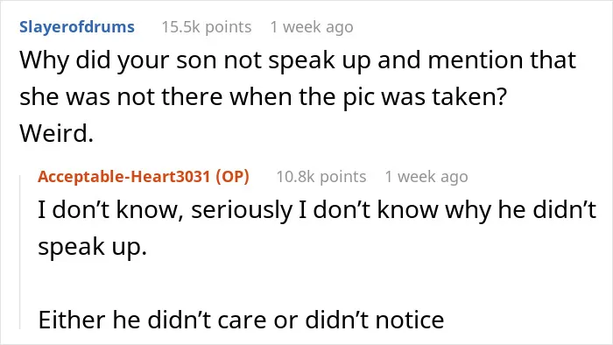Open Slayerofdrums user profile
This screenshot has height=345, width=613.
coord(77,27)
